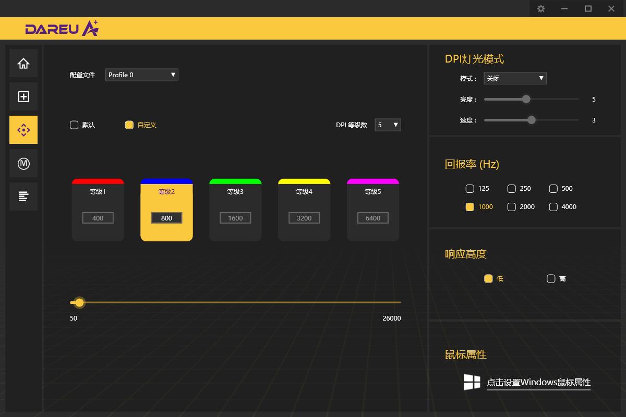Image resolution: width=626 pixels, height=417 pixels.
Task: Set report rate to 125 Hz
Action: point(470,189)
